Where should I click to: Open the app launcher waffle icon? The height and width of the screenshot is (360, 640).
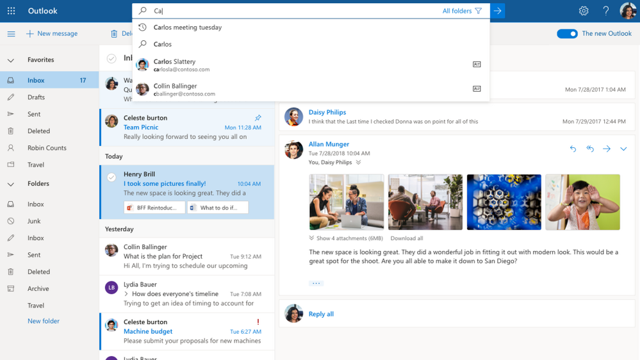pos(11,11)
